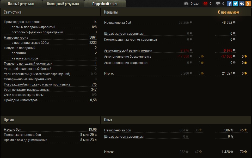Click the red heart like icon

(205, 4)
